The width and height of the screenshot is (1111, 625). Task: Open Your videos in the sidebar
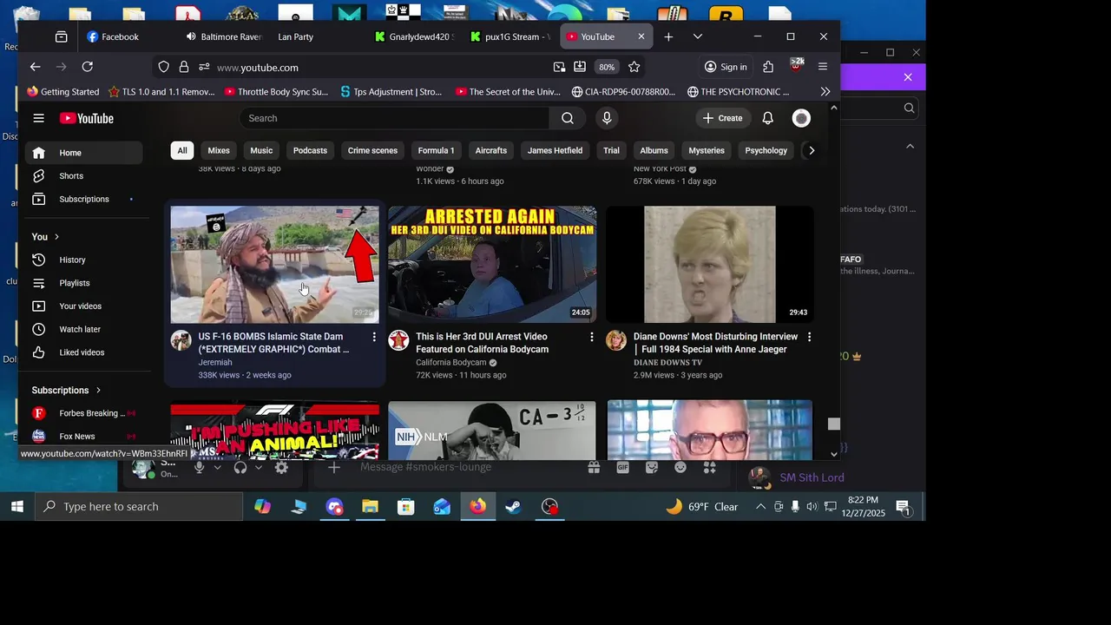[x=83, y=306]
